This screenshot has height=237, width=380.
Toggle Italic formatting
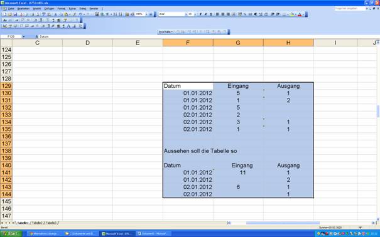[x=206, y=14]
